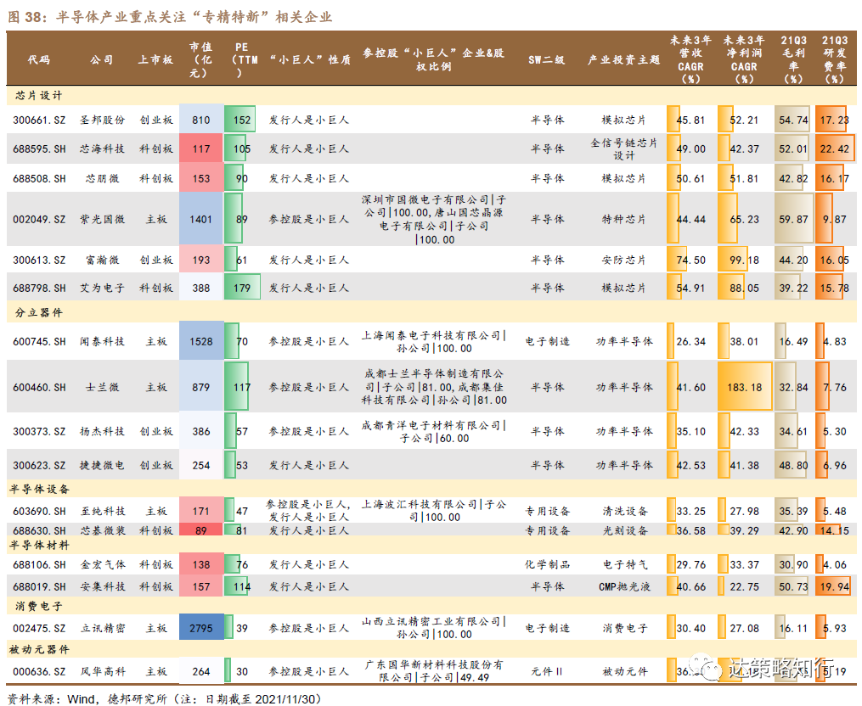Click company name 芯朋微
The height and width of the screenshot is (706, 862).
(x=102, y=178)
